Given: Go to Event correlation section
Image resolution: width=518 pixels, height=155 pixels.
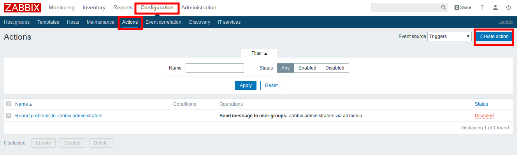Looking at the screenshot, I should point(163,22).
